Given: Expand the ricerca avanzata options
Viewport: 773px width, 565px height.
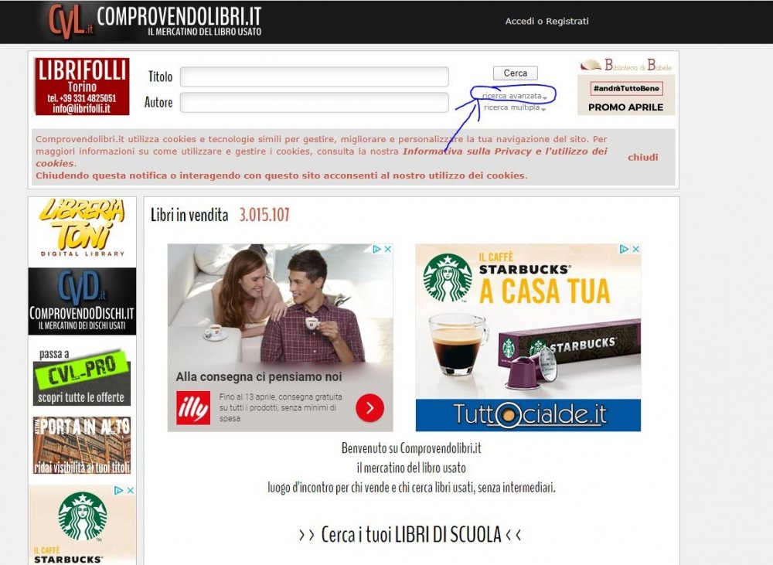Looking at the screenshot, I should pos(514,96).
